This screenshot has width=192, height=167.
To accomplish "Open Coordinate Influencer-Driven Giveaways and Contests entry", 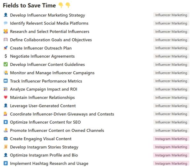I will coord(62,114).
